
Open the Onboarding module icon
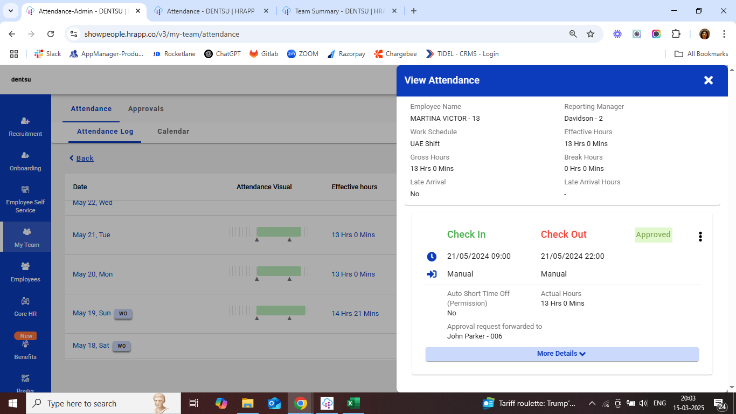tap(25, 156)
